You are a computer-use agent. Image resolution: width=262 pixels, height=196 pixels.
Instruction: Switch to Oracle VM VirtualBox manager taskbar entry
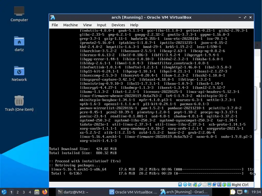pyautogui.click(x=133, y=192)
